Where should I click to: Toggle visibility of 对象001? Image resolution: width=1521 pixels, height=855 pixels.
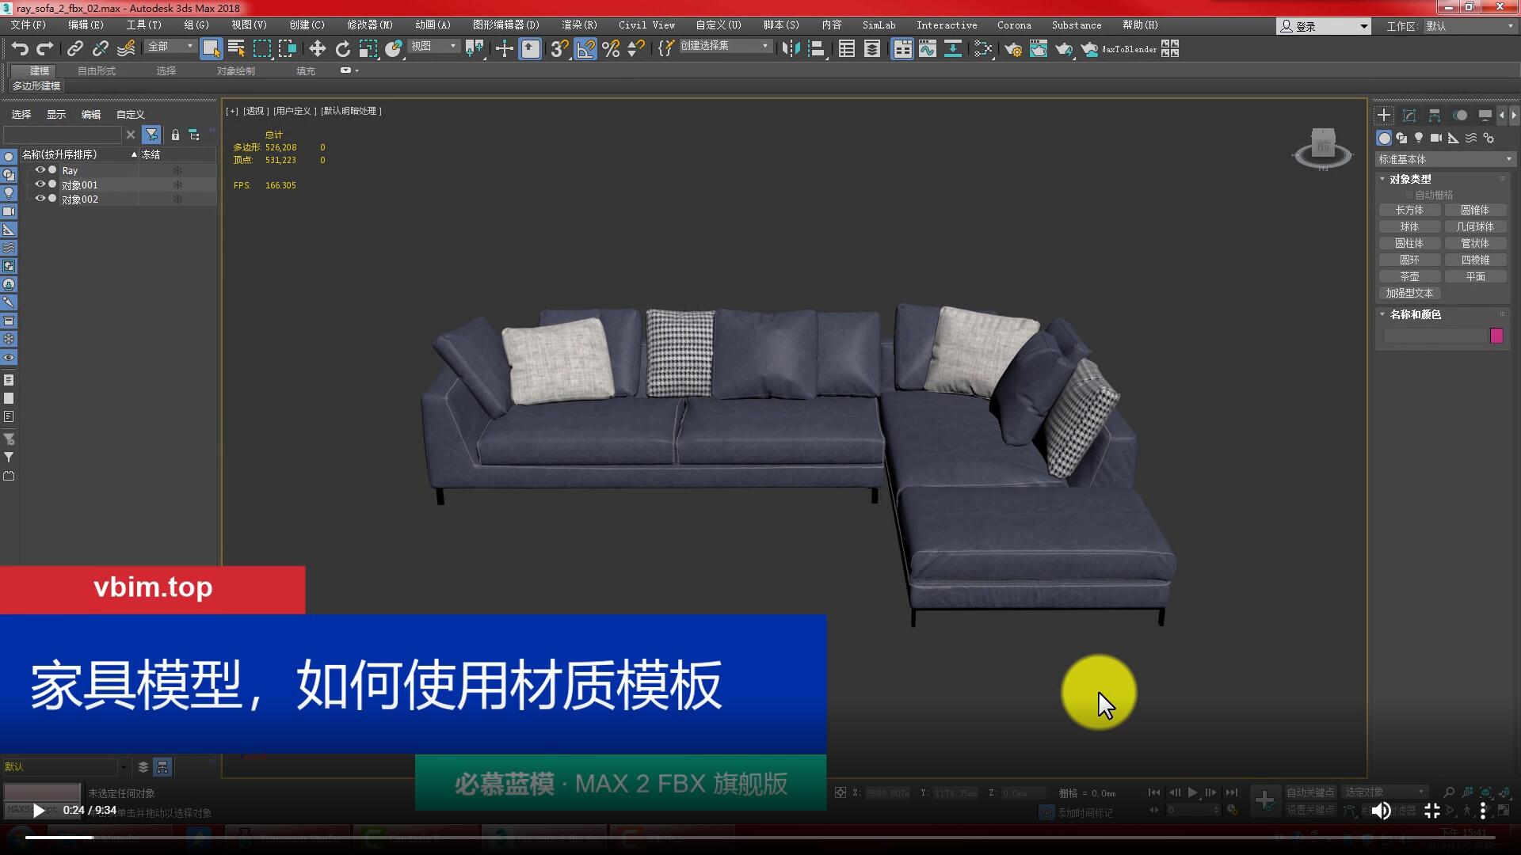pos(40,184)
